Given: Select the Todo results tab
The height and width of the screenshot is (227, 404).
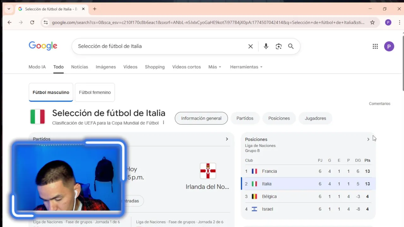Looking at the screenshot, I should [x=58, y=67].
